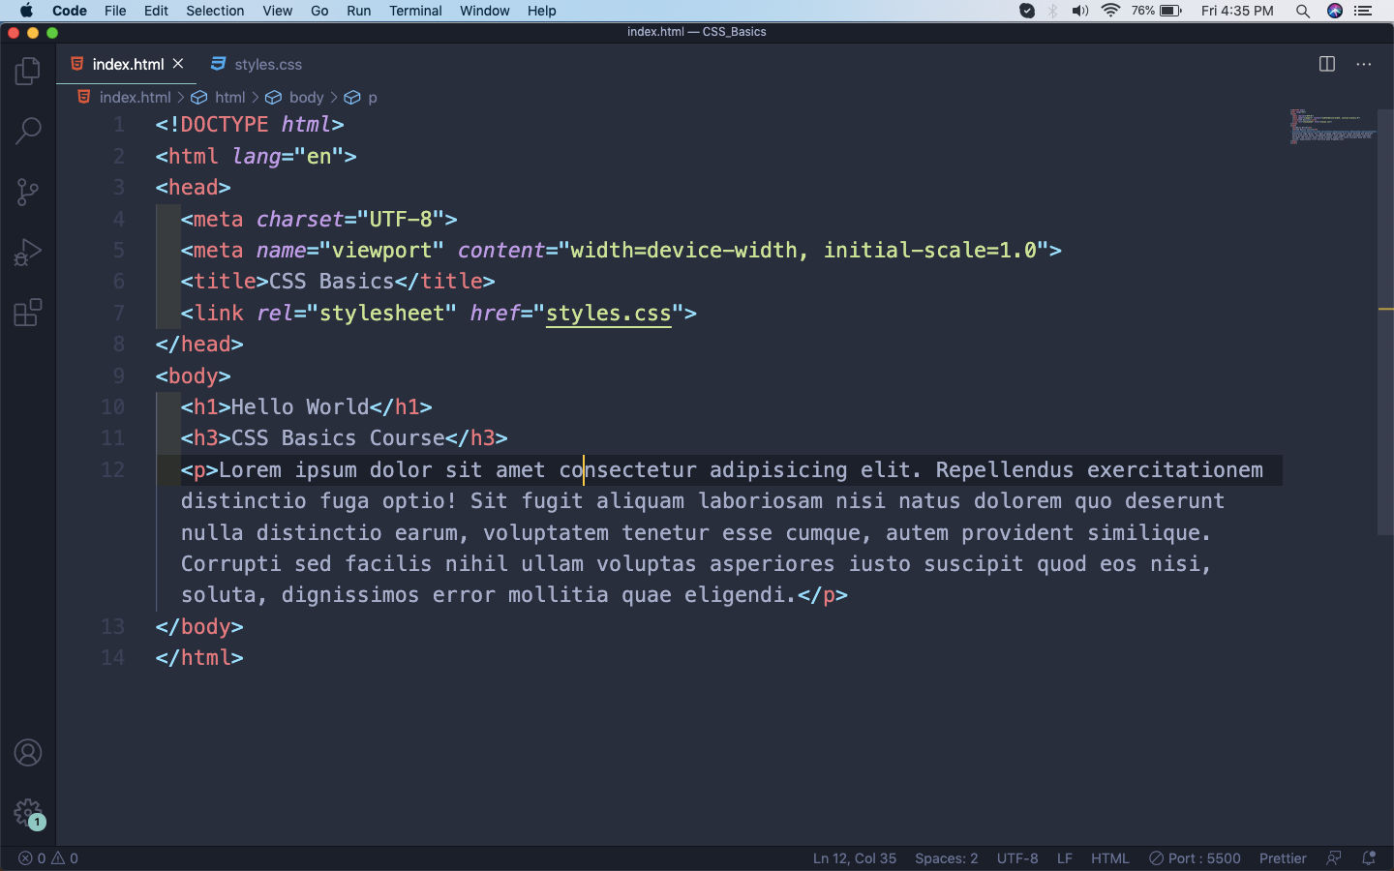Change indentation via Spaces: 2
The image size is (1394, 871).
click(x=946, y=858)
